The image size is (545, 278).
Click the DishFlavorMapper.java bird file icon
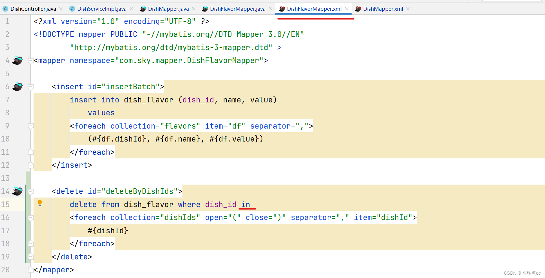click(x=205, y=9)
